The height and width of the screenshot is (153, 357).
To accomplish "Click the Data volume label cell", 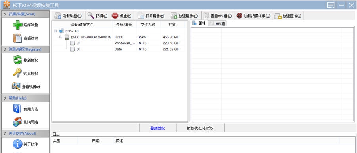I will click(118, 49).
